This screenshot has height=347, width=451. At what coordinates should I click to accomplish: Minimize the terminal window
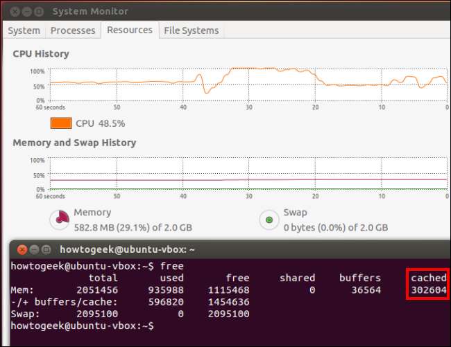34,249
